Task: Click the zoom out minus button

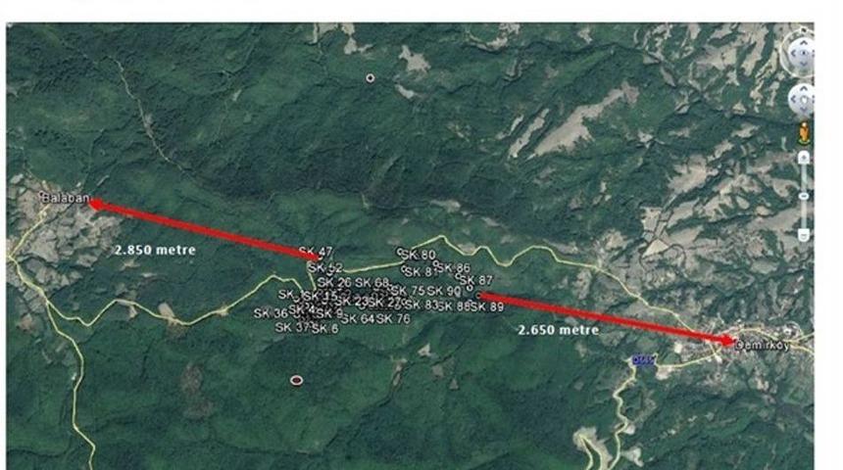Action: coord(804,235)
